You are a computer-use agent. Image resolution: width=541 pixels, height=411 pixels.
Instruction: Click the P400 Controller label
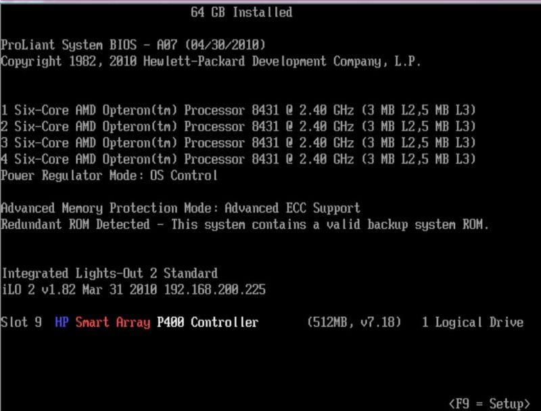[208, 322]
